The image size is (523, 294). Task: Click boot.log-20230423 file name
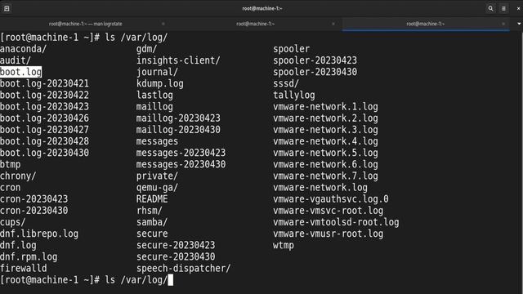pos(44,107)
